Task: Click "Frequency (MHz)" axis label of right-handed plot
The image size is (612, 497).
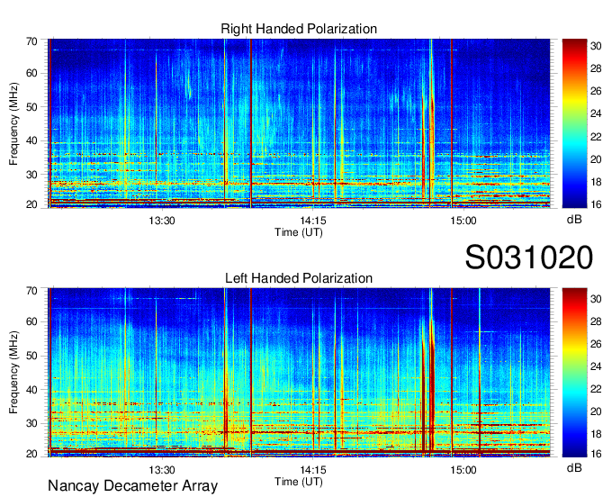Action: 13,123
